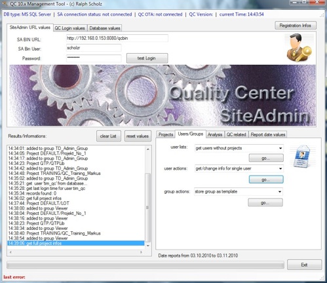Image resolution: width=327 pixels, height=283 pixels.
Task: Switch to the QC Login values tab
Action: click(x=69, y=28)
